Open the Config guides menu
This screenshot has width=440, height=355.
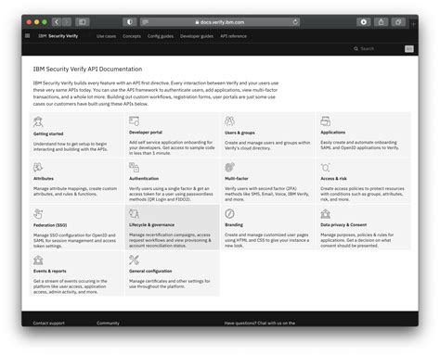click(x=161, y=36)
